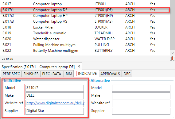
Task: Close the Specification E.017:1 panel tab
Action: click(79, 67)
